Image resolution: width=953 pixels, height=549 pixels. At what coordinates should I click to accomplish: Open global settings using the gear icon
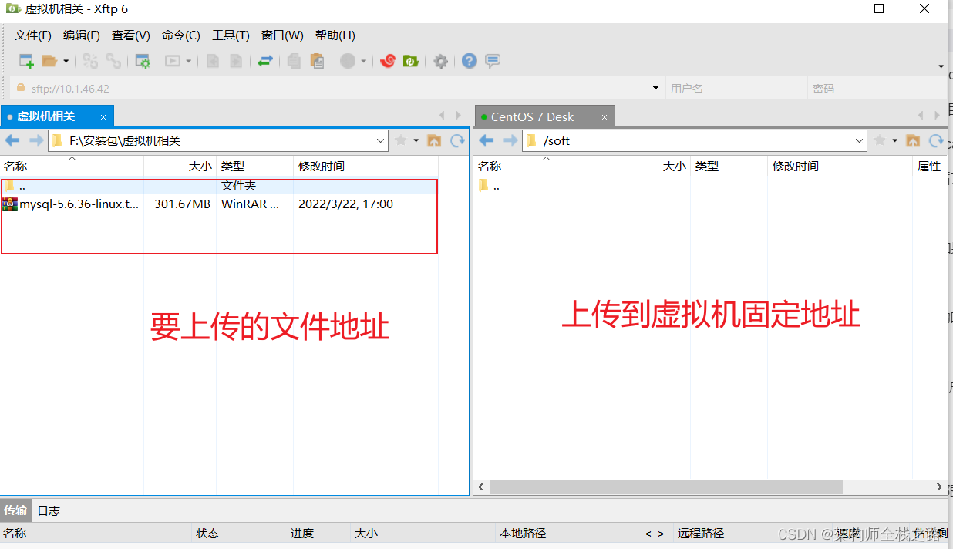pos(440,62)
